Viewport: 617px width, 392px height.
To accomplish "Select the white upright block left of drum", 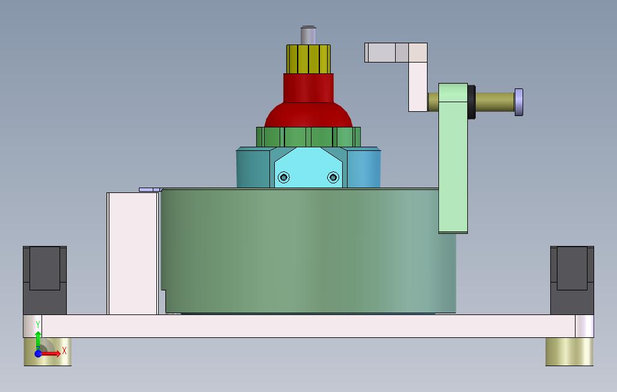I will tap(133, 254).
